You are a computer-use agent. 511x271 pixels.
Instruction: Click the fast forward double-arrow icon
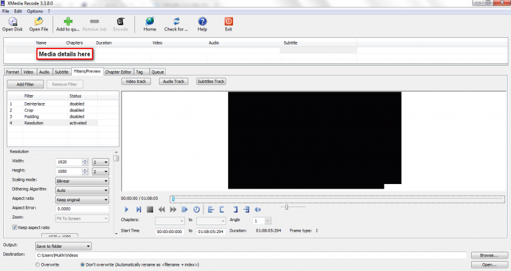click(173, 209)
